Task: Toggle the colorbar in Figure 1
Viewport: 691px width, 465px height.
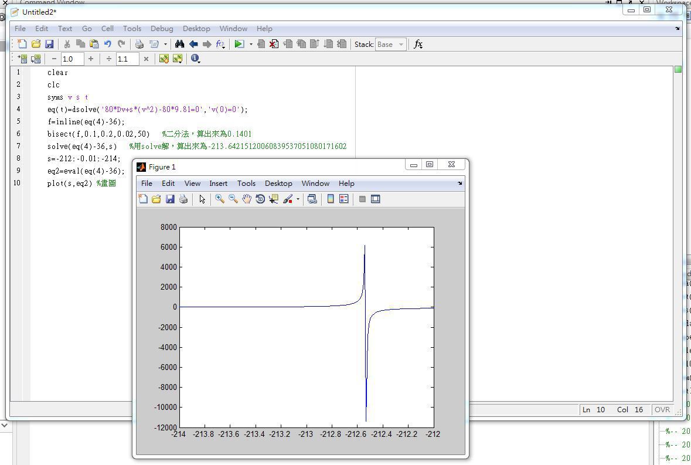Action: 331,199
